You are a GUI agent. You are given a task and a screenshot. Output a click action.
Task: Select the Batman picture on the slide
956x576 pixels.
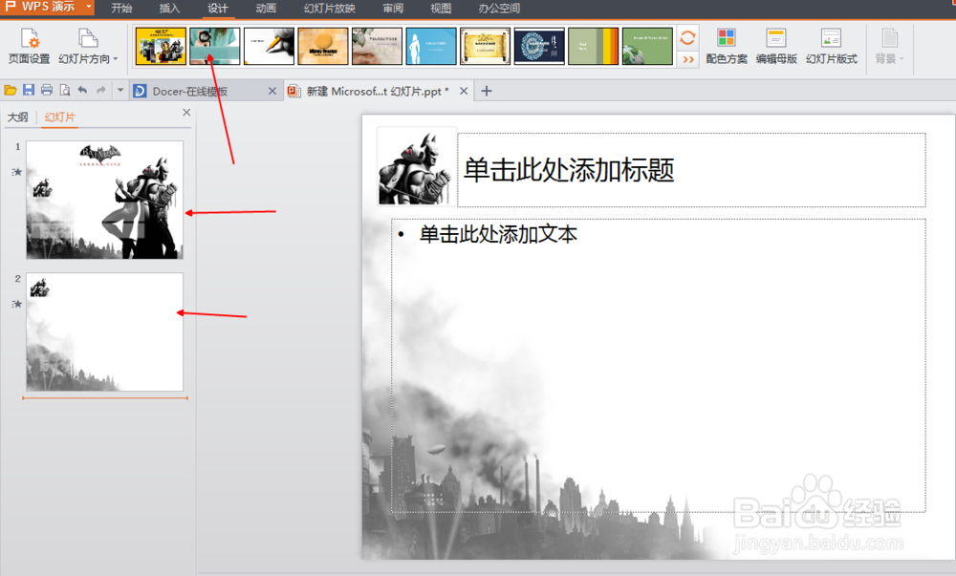click(x=417, y=166)
